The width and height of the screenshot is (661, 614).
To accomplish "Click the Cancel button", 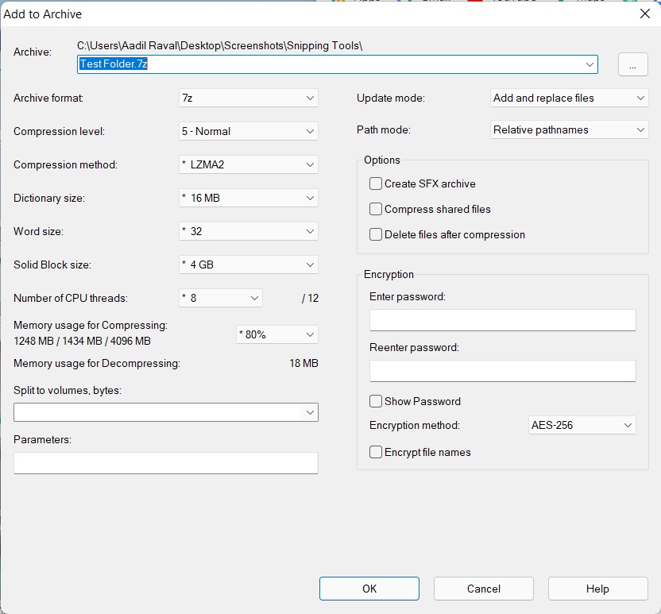I will pyautogui.click(x=483, y=589).
